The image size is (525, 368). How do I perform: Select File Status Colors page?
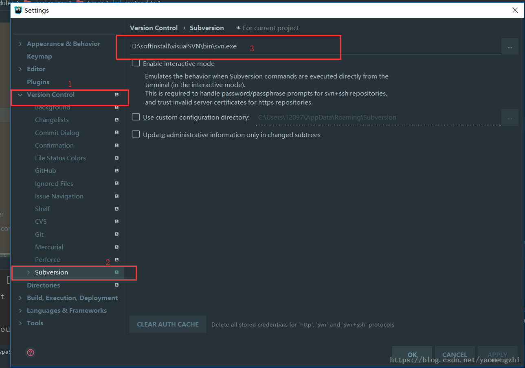coord(60,158)
